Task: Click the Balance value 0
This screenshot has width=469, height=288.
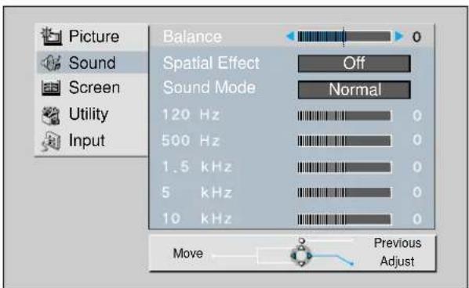Action: click(x=416, y=37)
